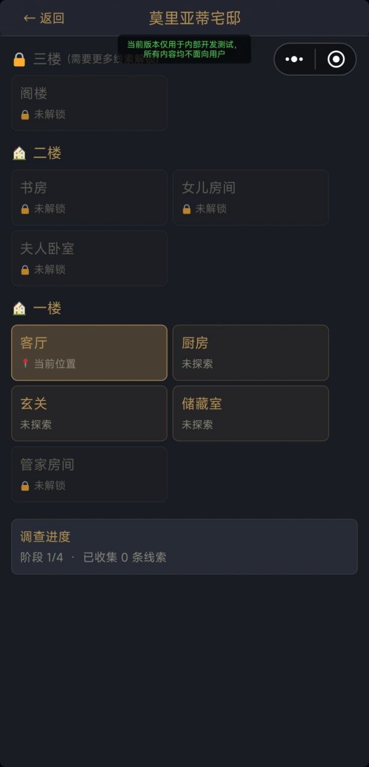Click the house icon beside 一楼
Image resolution: width=369 pixels, height=767 pixels.
[x=17, y=308]
